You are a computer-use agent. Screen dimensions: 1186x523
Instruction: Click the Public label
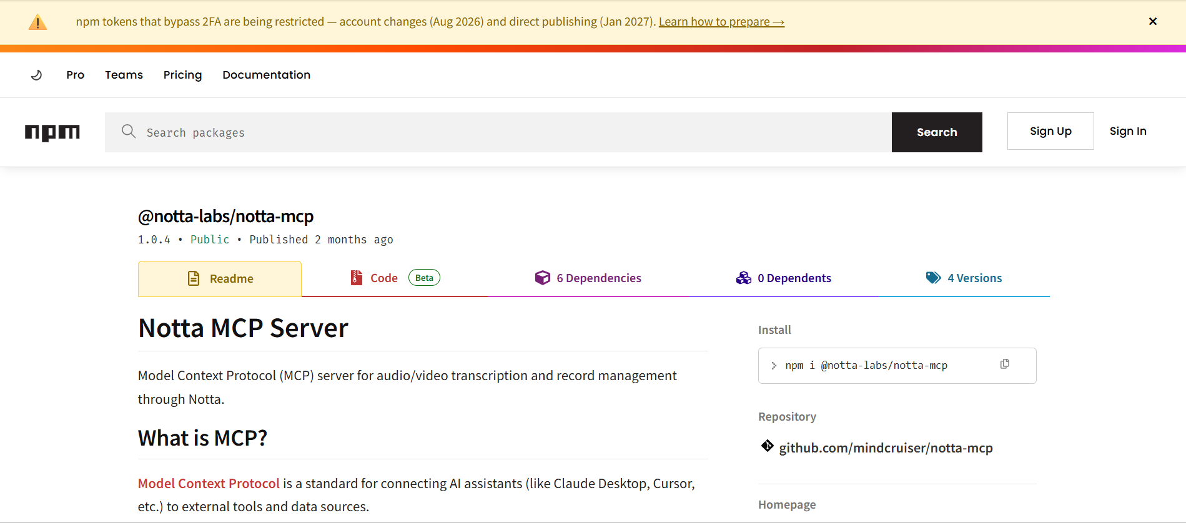coord(210,240)
